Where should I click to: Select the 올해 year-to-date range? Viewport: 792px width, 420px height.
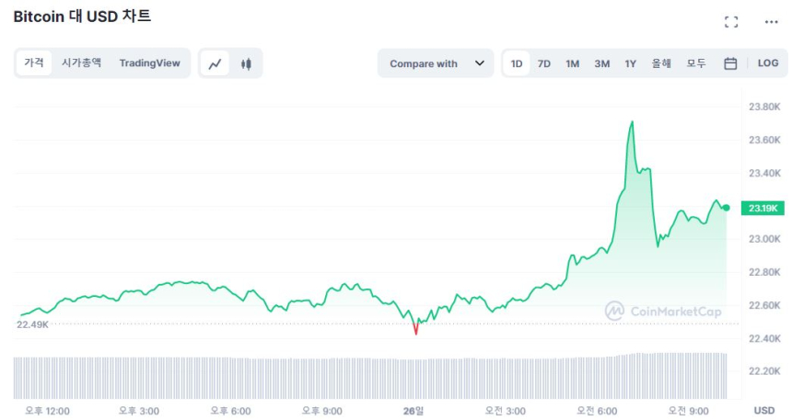[x=661, y=63]
